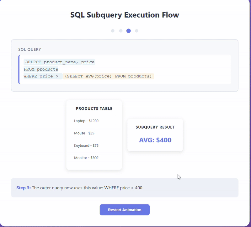This screenshot has height=227, width=251.
Task: Click the SUBQUERY RESULT card title
Action: pos(155,127)
